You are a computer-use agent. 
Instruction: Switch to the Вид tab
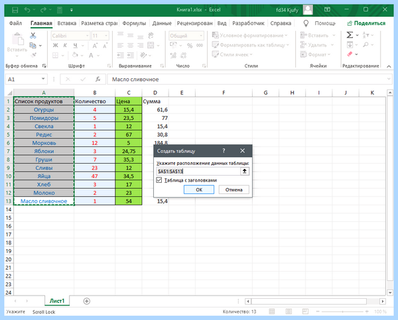222,23
